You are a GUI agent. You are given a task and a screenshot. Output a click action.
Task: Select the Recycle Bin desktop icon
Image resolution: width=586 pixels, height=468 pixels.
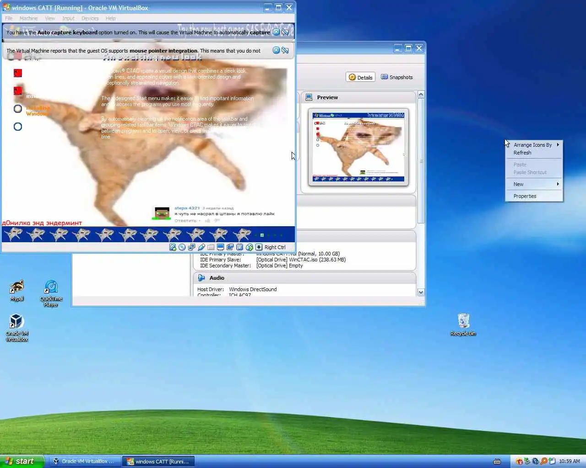(463, 324)
